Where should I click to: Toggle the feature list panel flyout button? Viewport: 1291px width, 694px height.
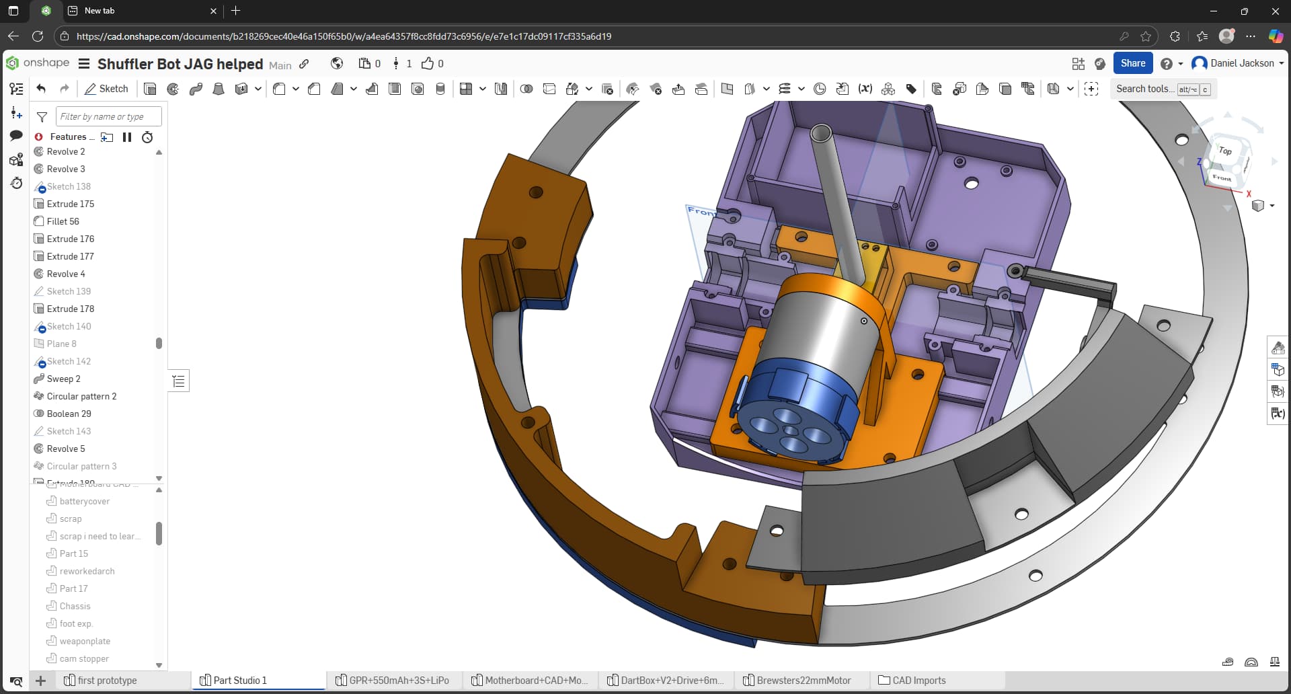click(178, 381)
